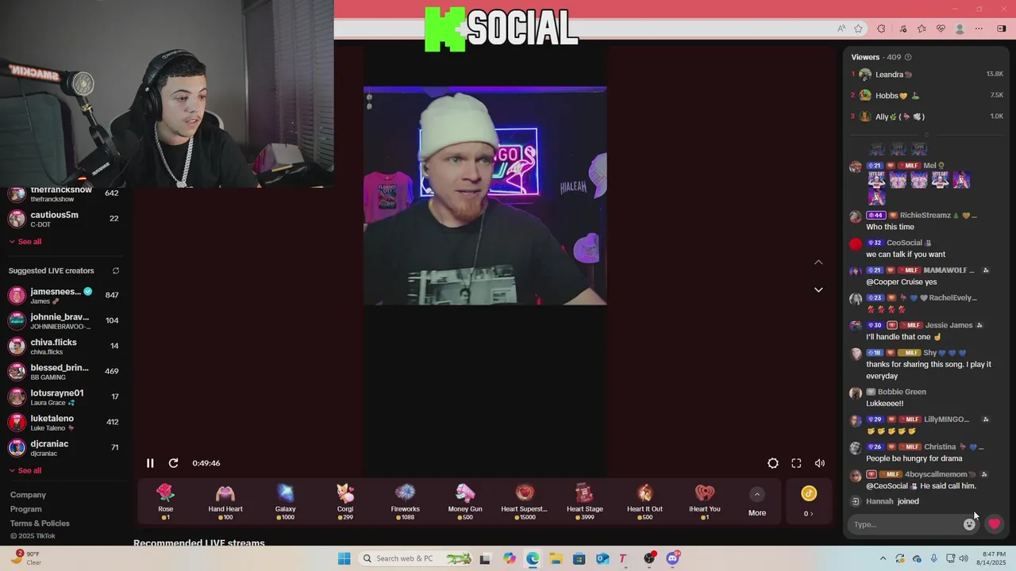Send a Heart Stage gift
The height and width of the screenshot is (571, 1016).
coord(585,502)
